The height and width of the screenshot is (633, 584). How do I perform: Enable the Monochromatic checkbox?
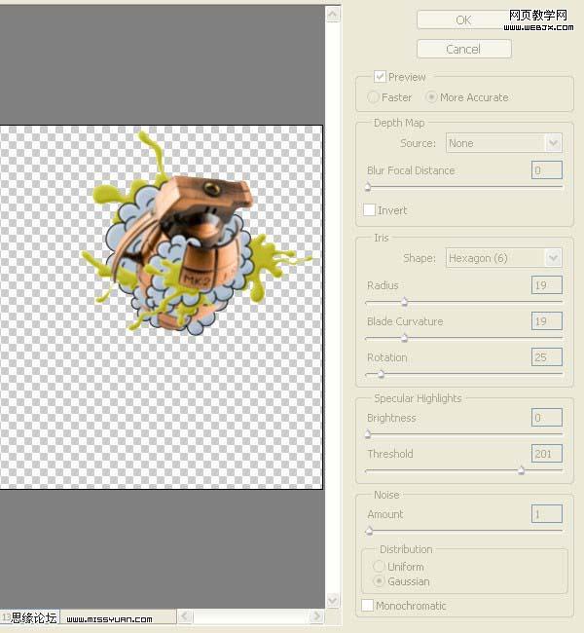tap(367, 605)
